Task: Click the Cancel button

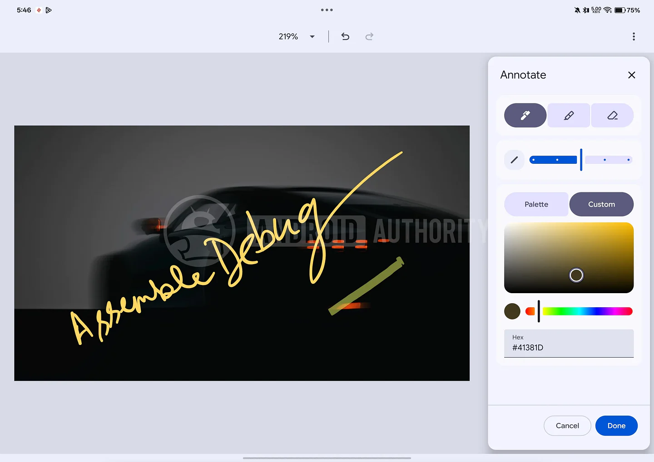Action: 567,426
